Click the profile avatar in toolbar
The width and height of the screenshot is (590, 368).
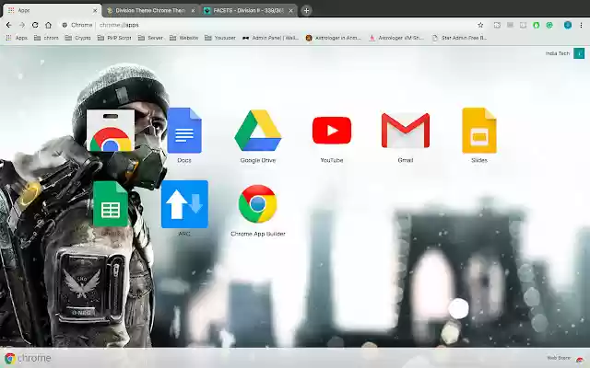[x=568, y=25]
